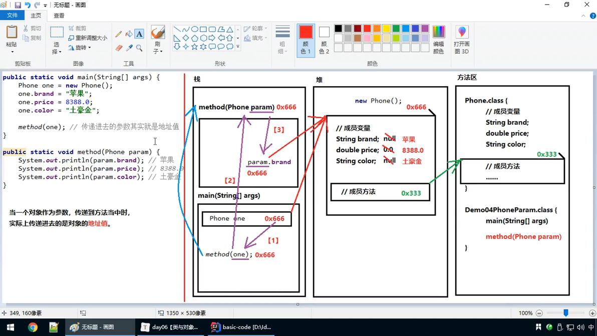The height and width of the screenshot is (336, 597).
Task: Click the zoom in plus button
Action: coord(592,313)
